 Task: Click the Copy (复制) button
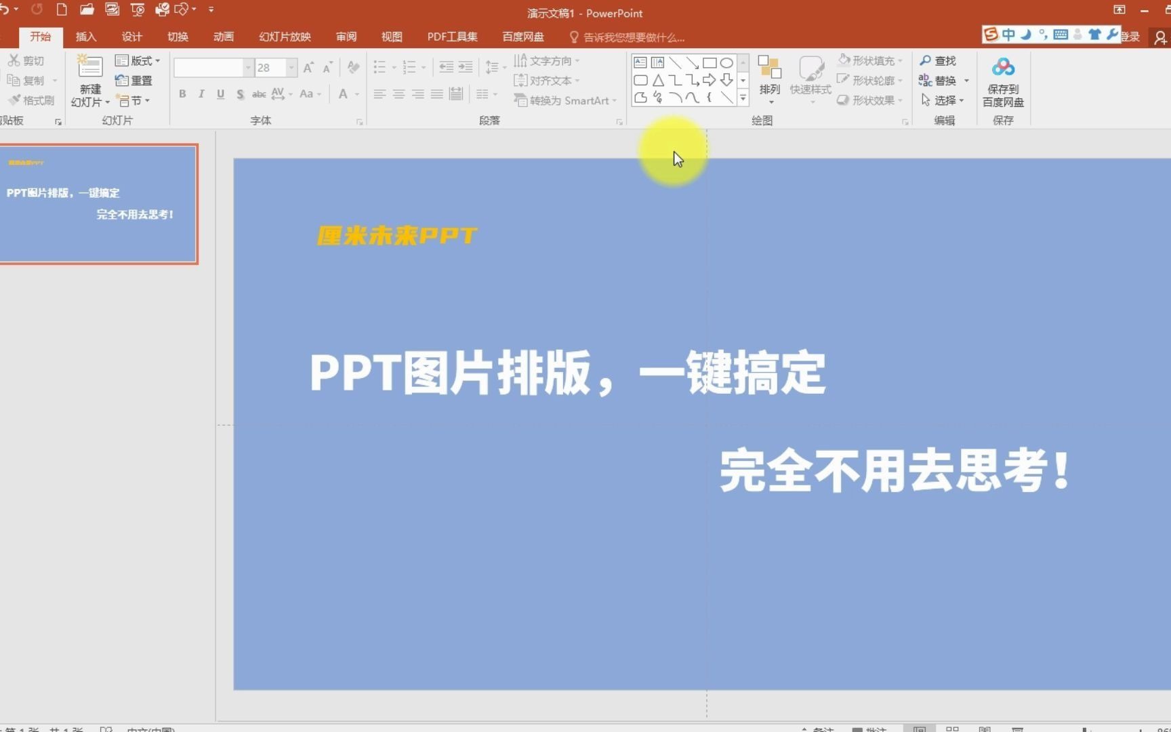pos(26,80)
